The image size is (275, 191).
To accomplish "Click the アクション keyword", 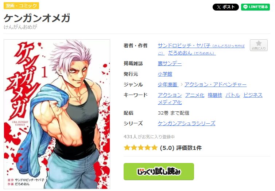I will pos(170,95).
